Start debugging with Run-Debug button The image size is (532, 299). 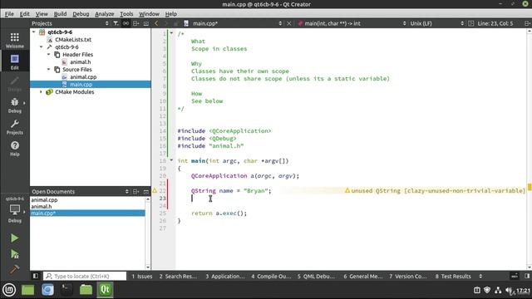[x=14, y=254]
